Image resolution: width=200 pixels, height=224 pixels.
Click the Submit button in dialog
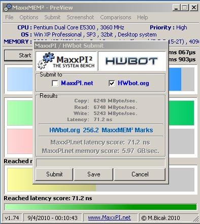click(x=54, y=174)
